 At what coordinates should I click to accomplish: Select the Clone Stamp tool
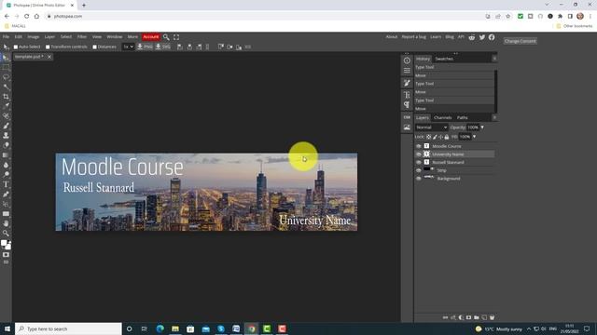click(6, 136)
